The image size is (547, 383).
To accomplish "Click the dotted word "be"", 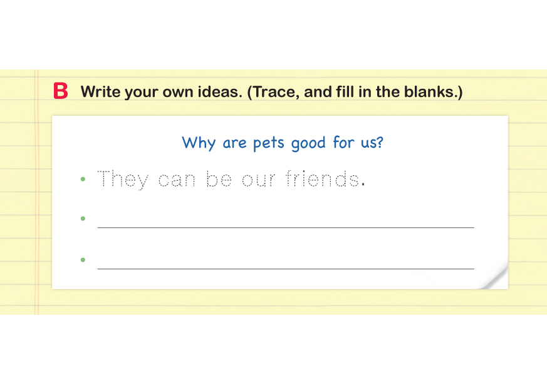I will pyautogui.click(x=219, y=180).
